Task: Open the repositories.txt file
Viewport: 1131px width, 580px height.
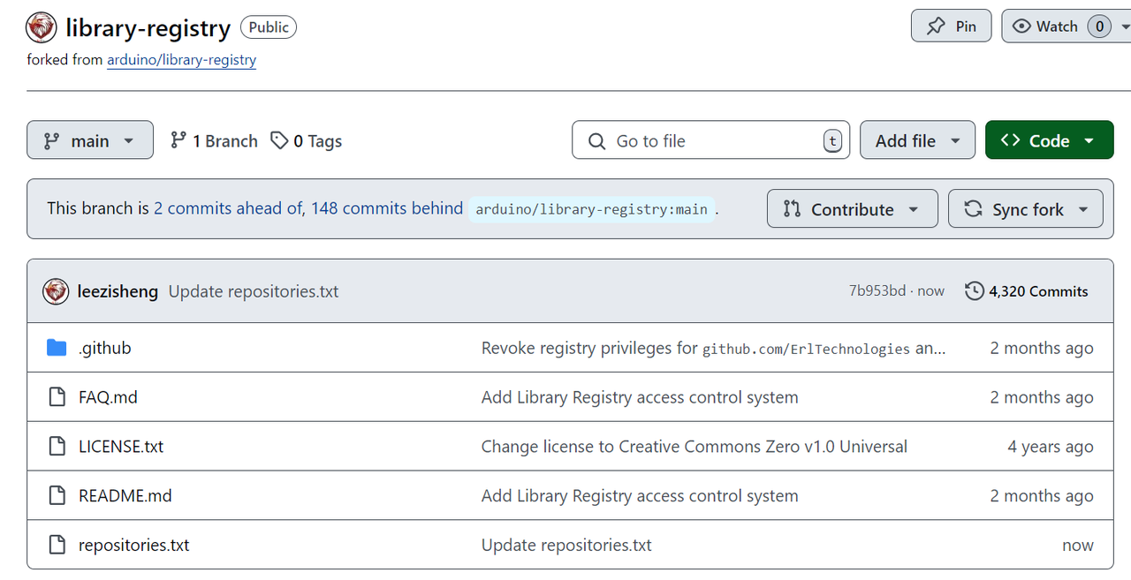Action: 134,546
